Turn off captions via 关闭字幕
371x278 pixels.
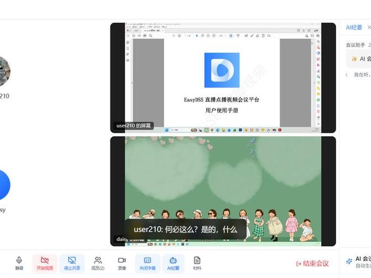tap(147, 263)
